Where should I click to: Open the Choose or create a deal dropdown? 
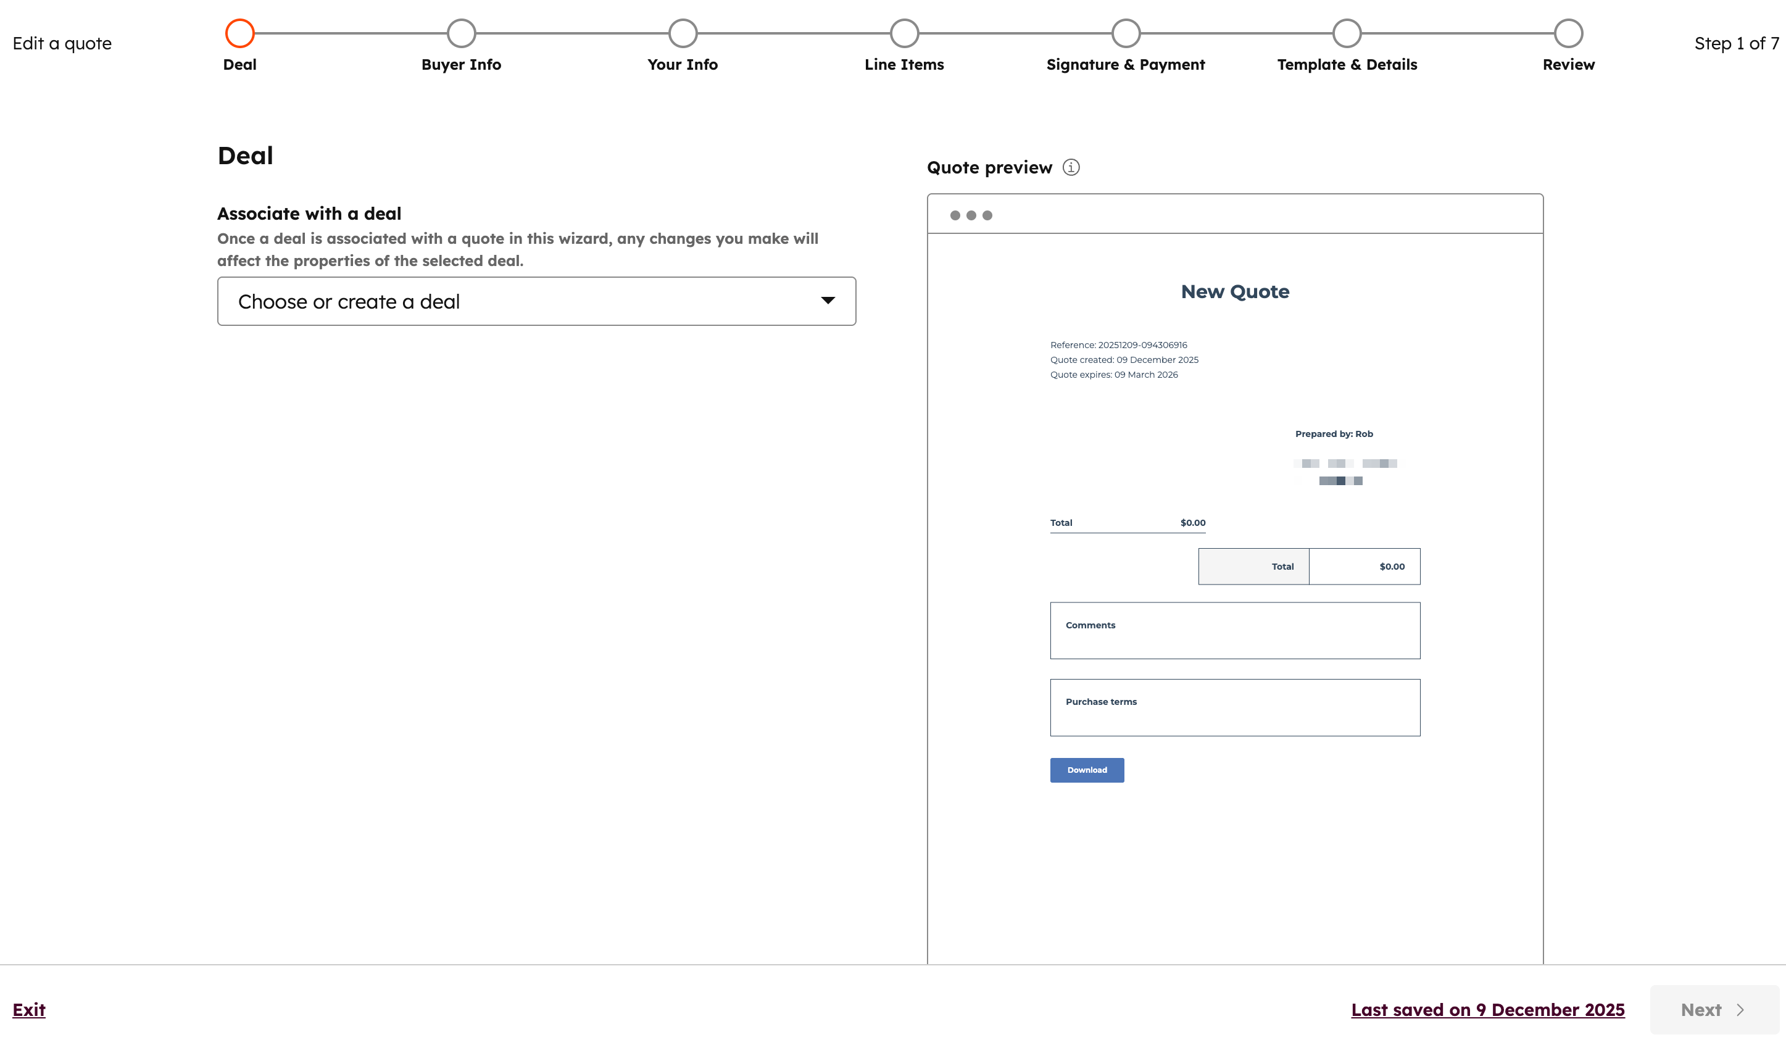click(537, 301)
